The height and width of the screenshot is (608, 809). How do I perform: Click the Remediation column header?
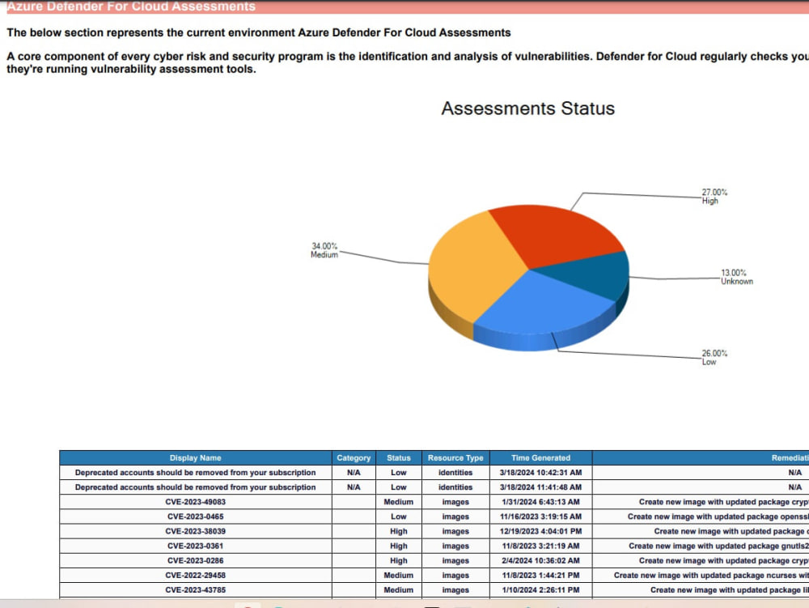pyautogui.click(x=701, y=457)
